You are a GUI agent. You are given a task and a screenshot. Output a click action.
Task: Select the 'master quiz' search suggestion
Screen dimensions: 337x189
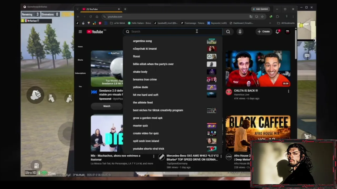pos(173,126)
